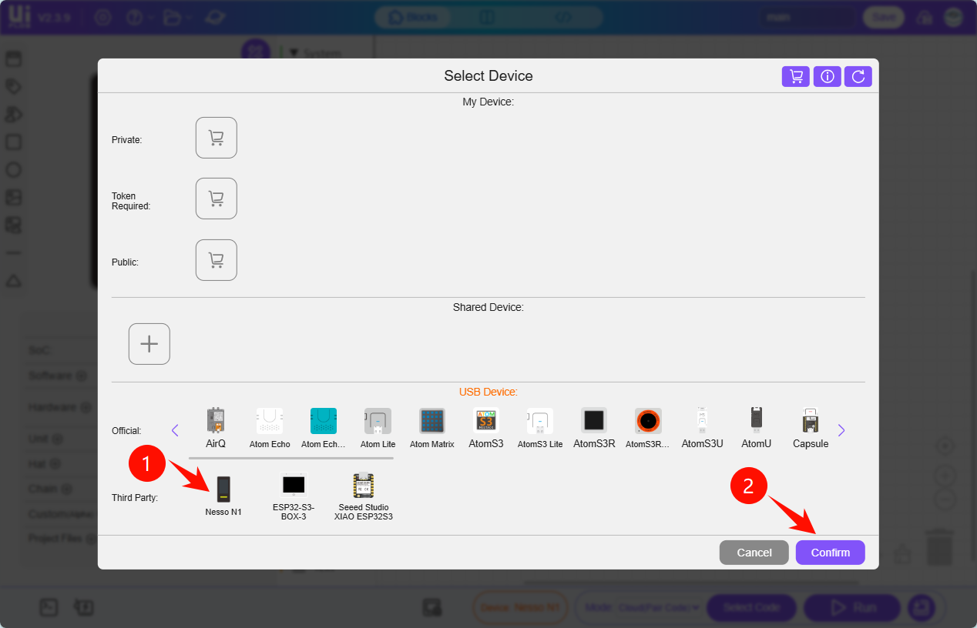Click the Confirm button
This screenshot has width=977, height=628.
click(x=830, y=553)
